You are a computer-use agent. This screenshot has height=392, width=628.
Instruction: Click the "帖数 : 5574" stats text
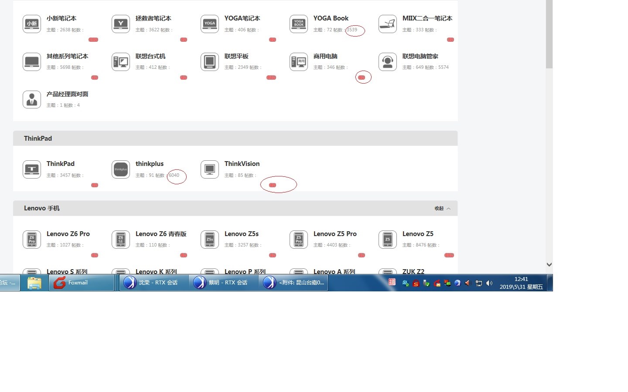click(437, 67)
